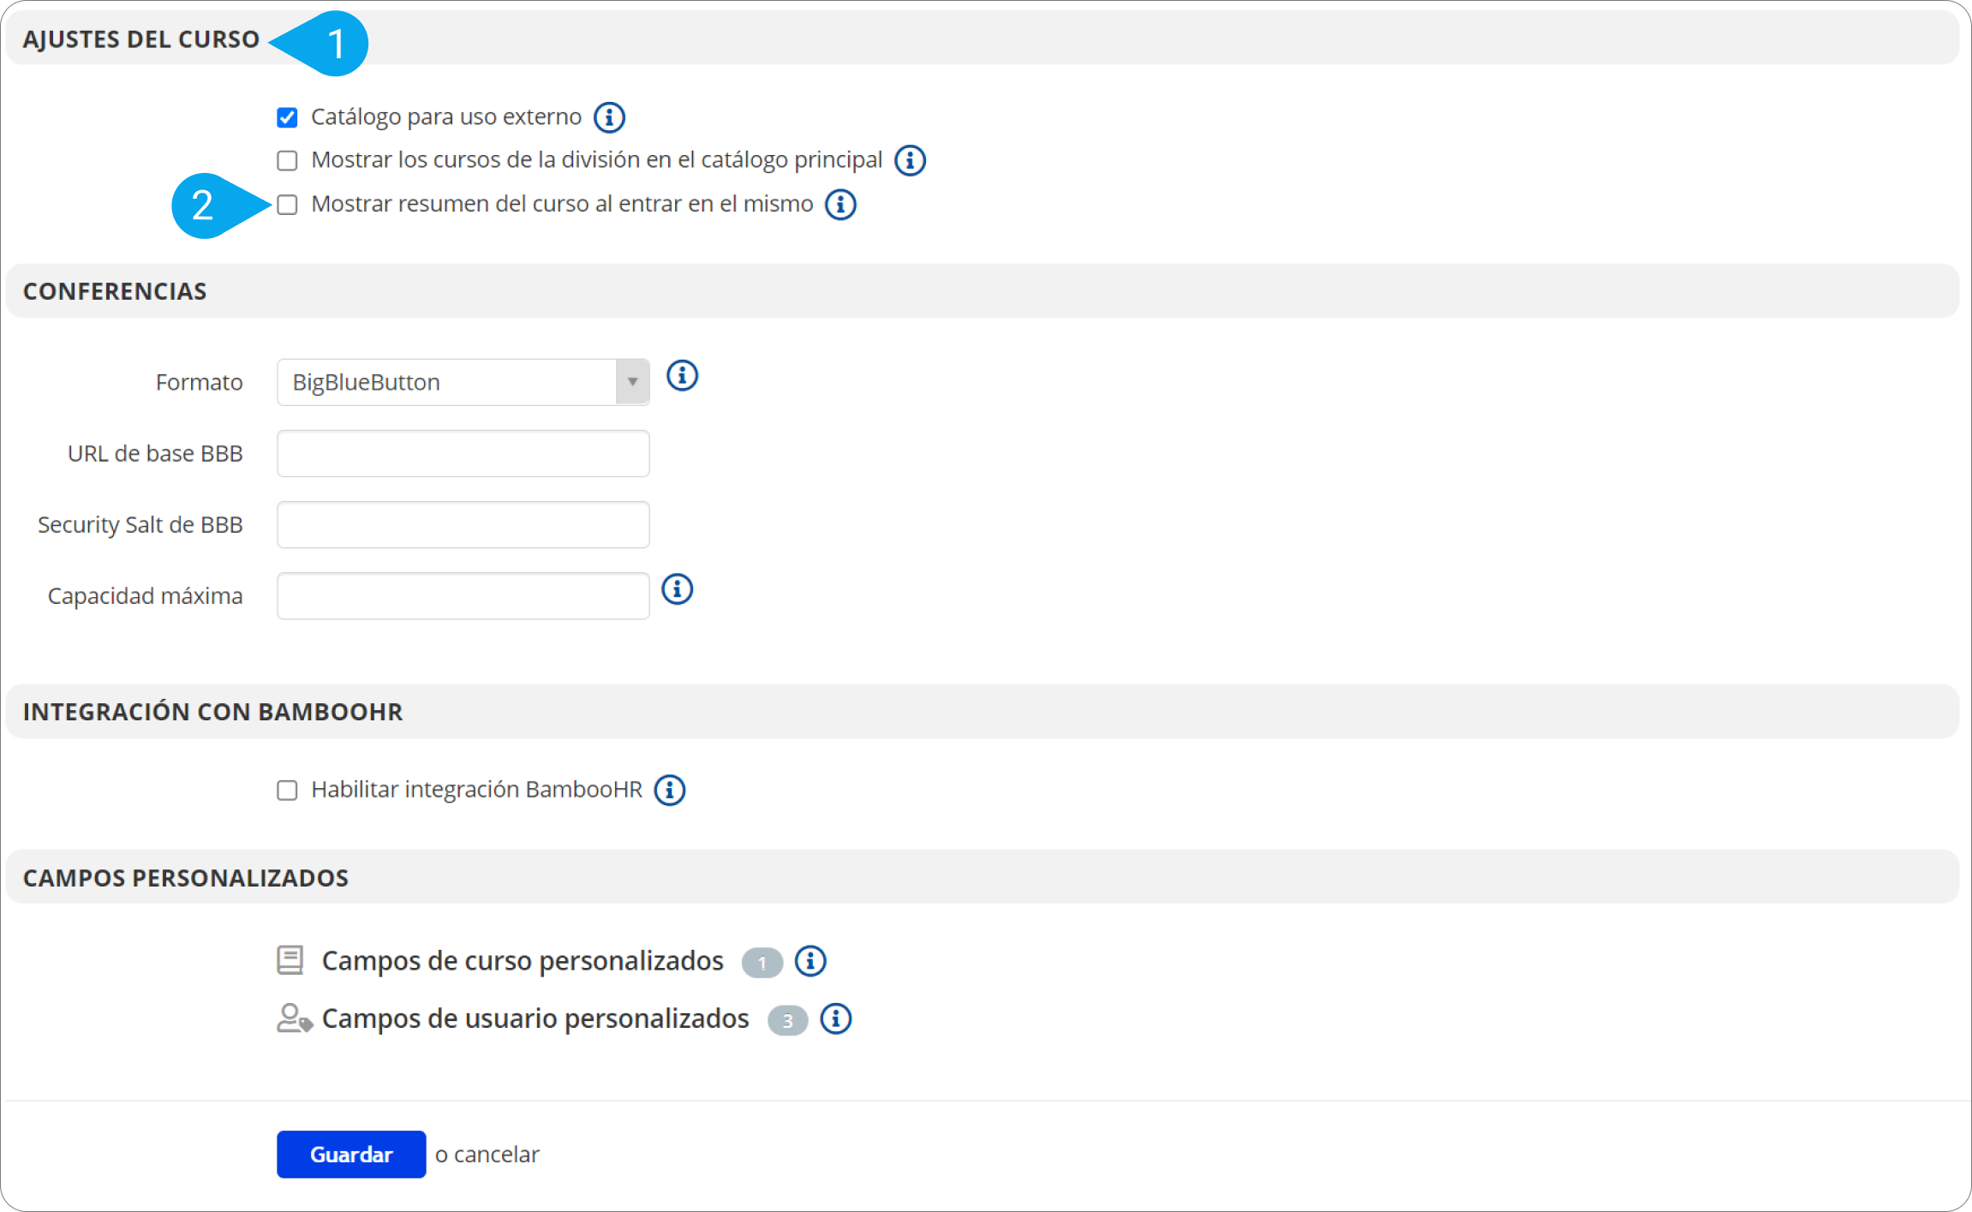The height and width of the screenshot is (1212, 1972).
Task: Click the course book icon
Action: [x=290, y=960]
